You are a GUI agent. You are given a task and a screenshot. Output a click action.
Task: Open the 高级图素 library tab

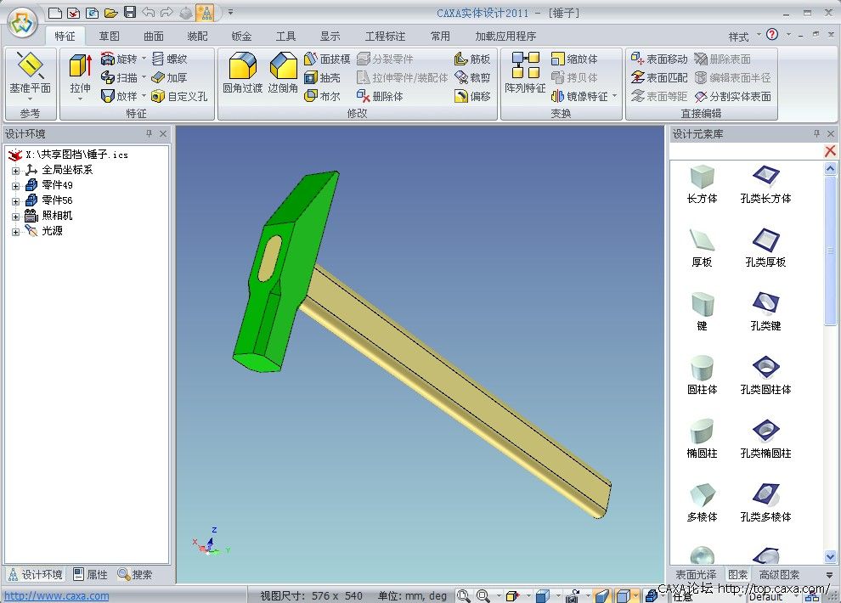[779, 575]
